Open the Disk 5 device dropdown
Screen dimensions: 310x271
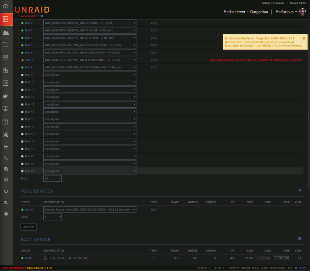(x=90, y=45)
